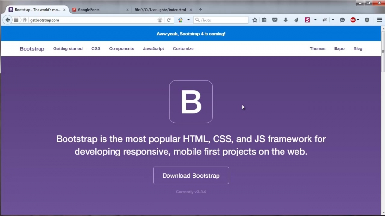Screen dimensions: 385x216
Task: Click the Download Bootstrap button
Action: pos(191,175)
